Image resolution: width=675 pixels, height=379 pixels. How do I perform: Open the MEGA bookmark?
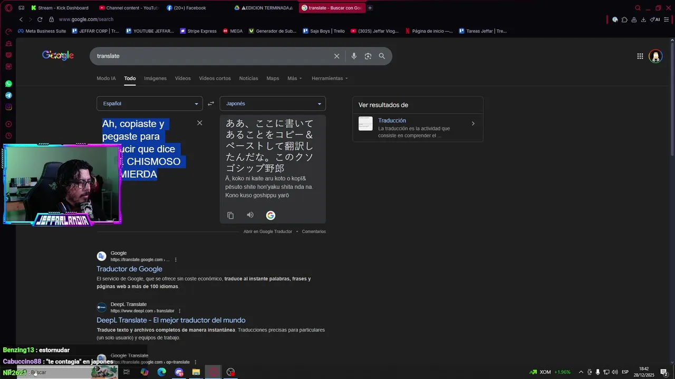pos(233,31)
